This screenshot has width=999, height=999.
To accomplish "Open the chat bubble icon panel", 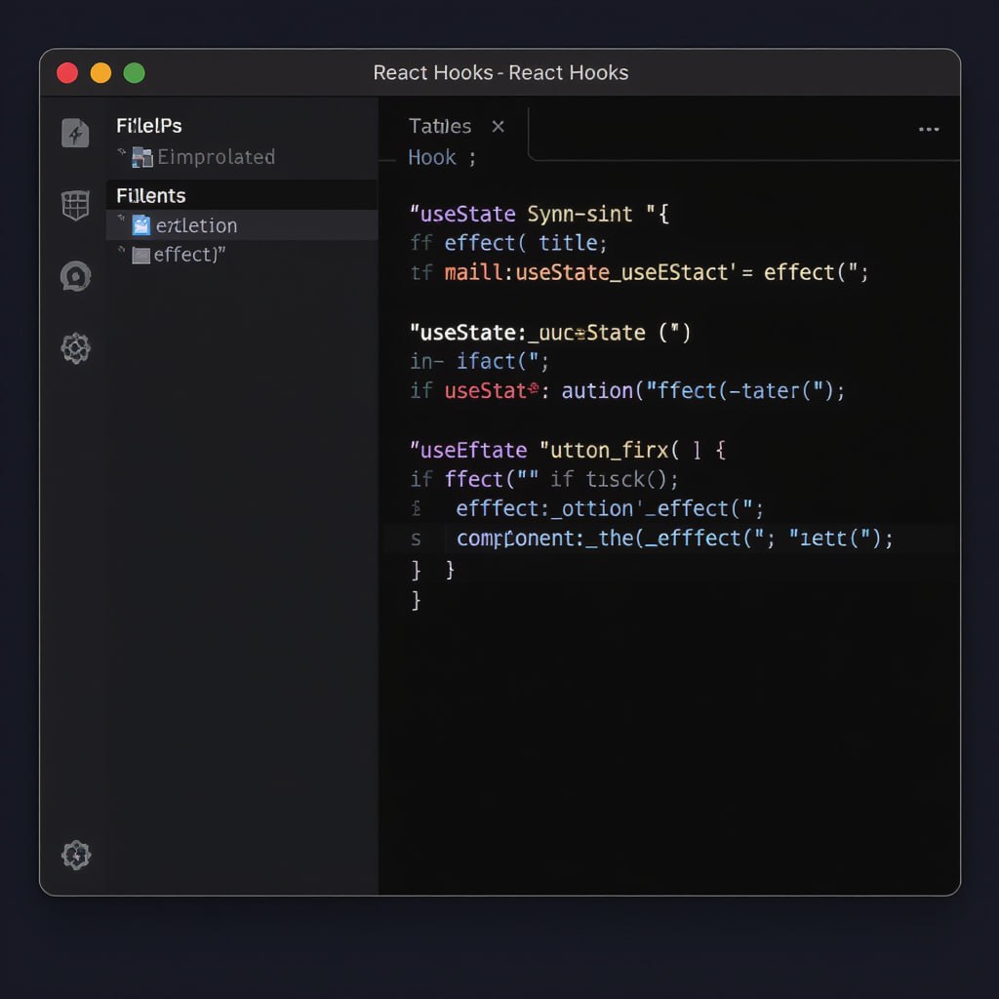I will 75,277.
